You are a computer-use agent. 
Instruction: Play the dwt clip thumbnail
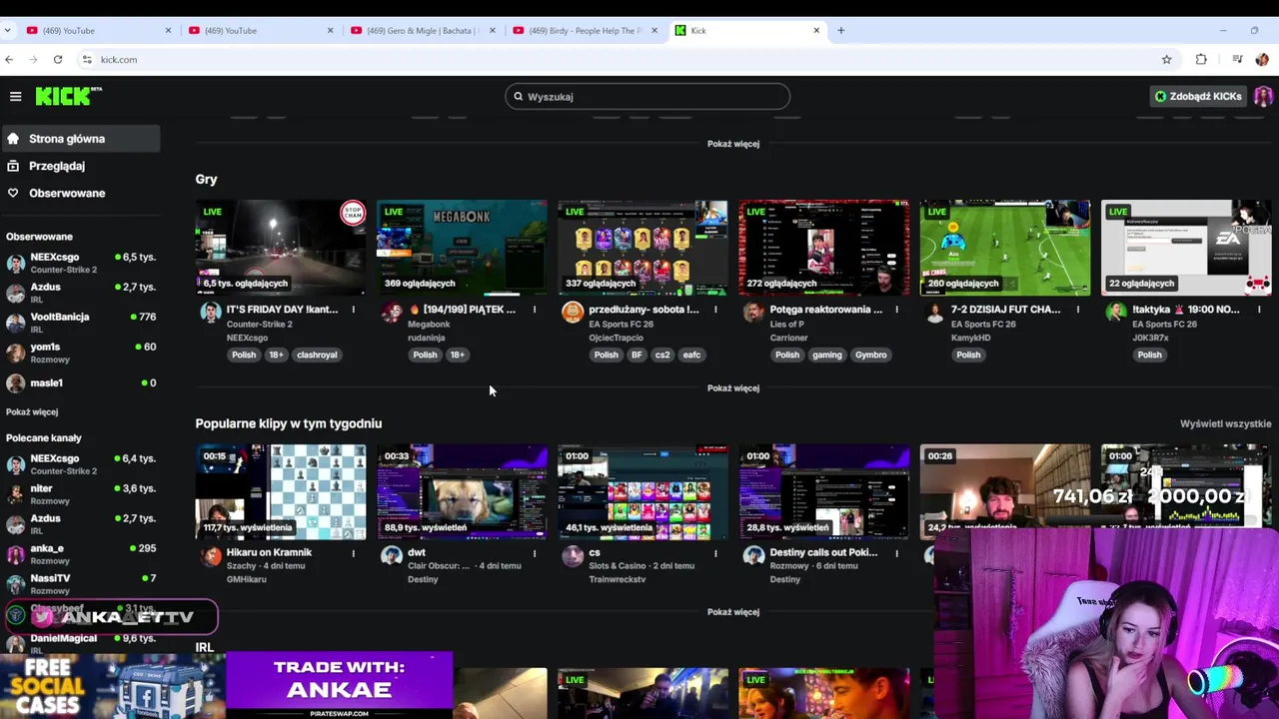(462, 491)
